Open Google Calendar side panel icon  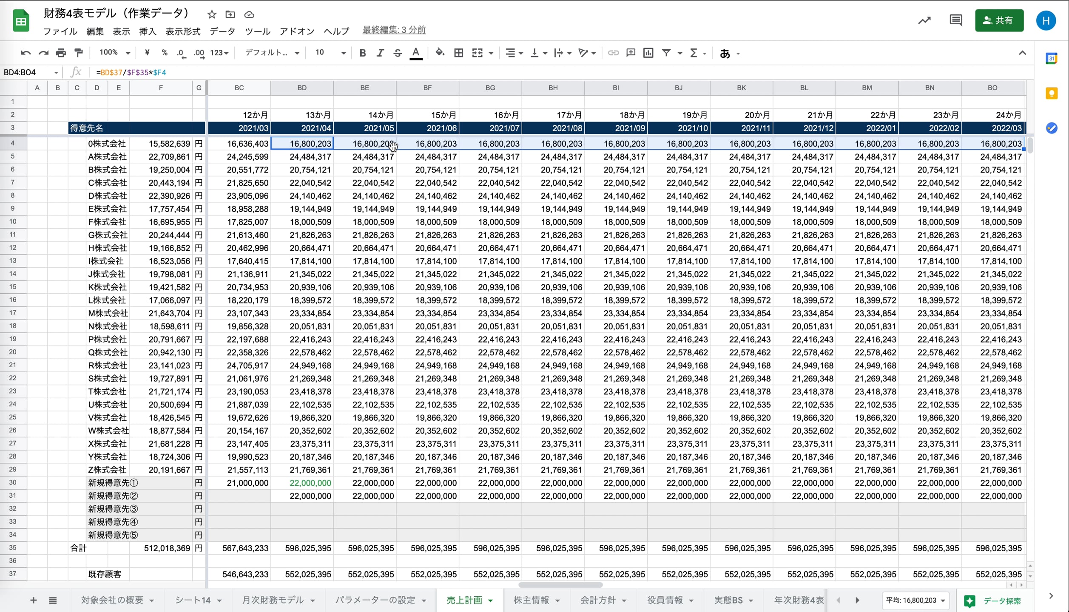[1051, 58]
